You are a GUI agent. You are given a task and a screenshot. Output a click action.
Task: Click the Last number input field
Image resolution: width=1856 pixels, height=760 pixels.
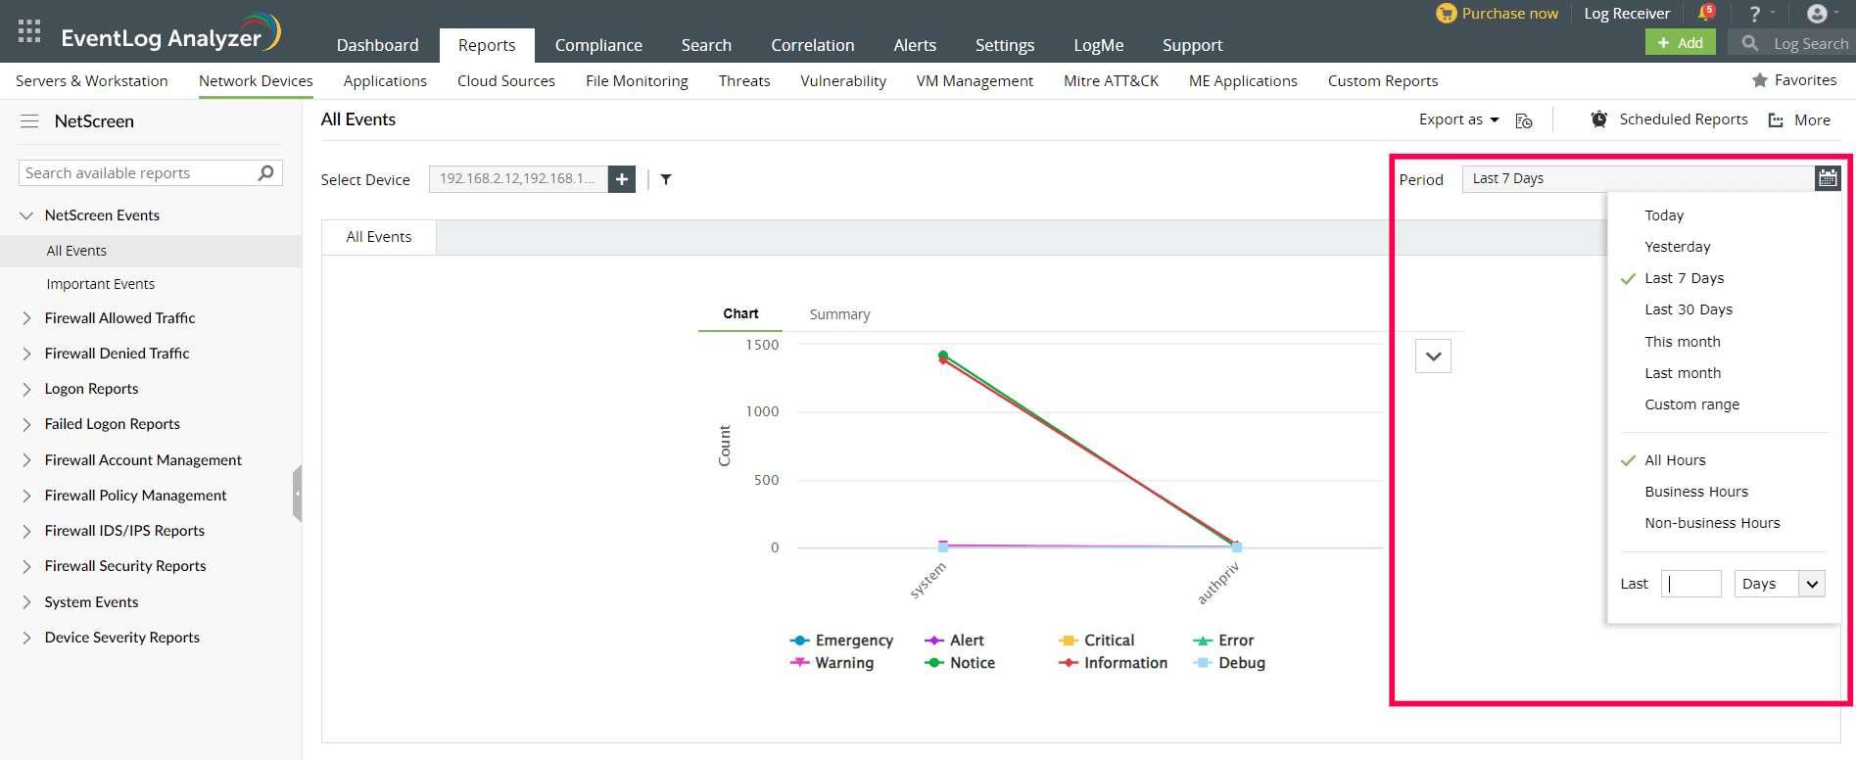(1690, 584)
